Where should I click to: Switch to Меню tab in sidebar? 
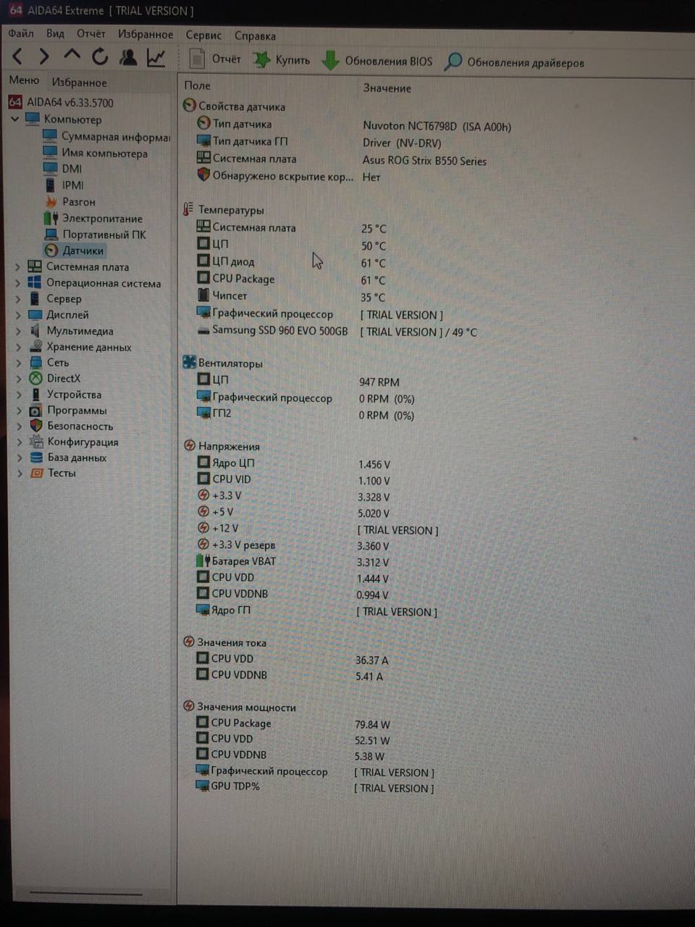24,80
